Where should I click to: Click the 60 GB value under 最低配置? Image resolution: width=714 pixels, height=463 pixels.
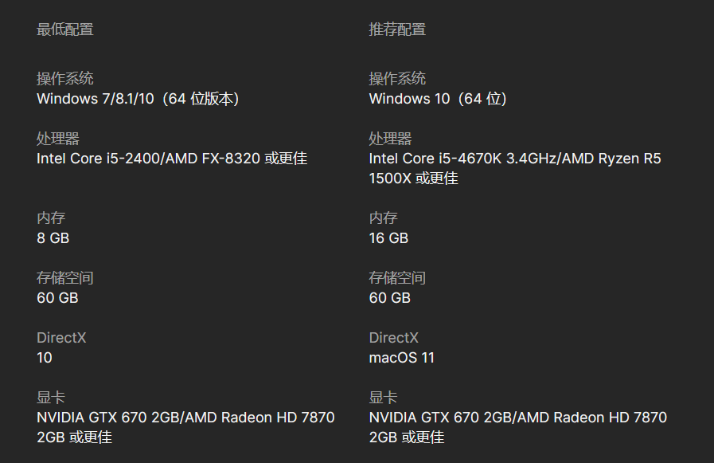click(x=57, y=298)
